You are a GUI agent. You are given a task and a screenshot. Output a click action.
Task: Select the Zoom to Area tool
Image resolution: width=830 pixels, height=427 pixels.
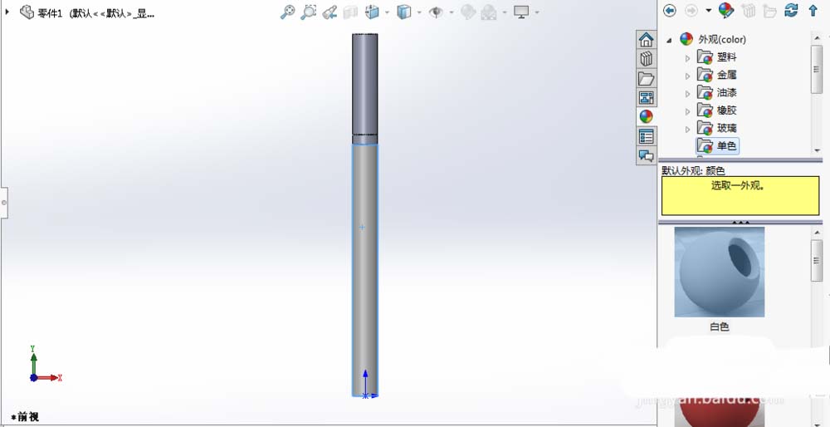pos(308,12)
